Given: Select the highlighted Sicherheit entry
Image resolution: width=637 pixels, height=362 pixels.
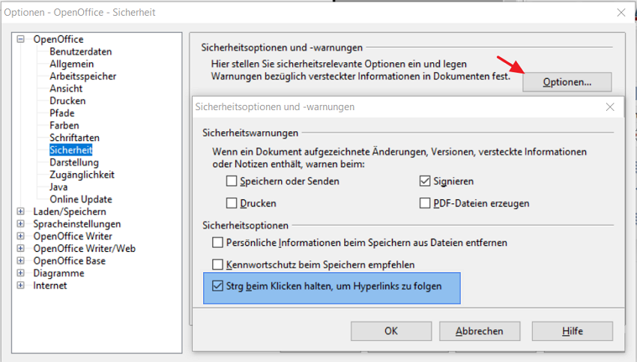Looking at the screenshot, I should pos(70,150).
